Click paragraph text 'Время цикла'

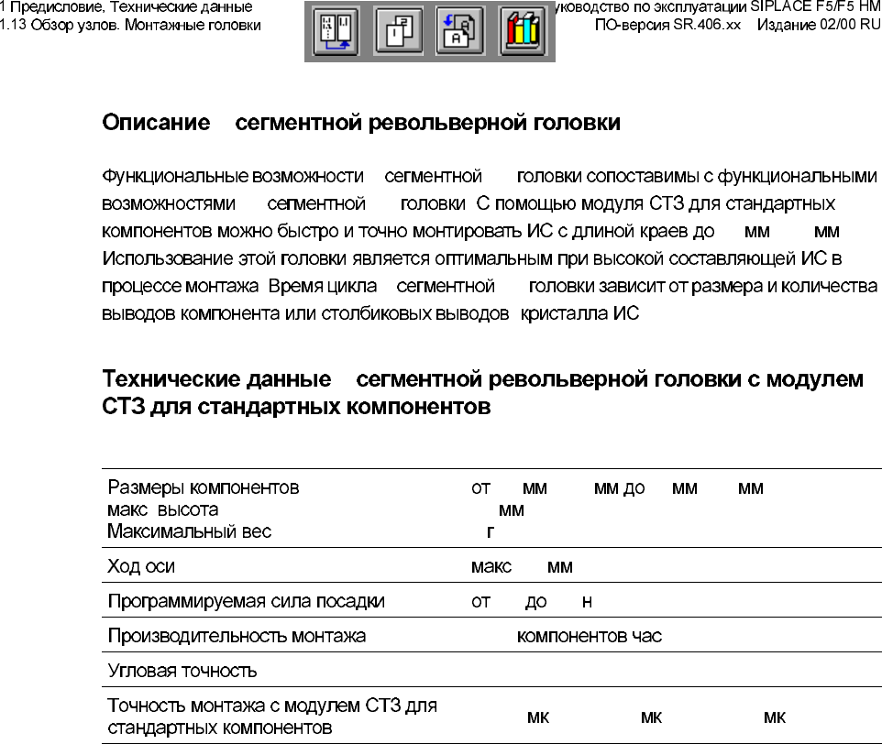(323, 286)
